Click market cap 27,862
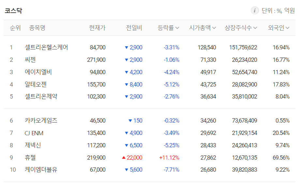 click(208, 158)
